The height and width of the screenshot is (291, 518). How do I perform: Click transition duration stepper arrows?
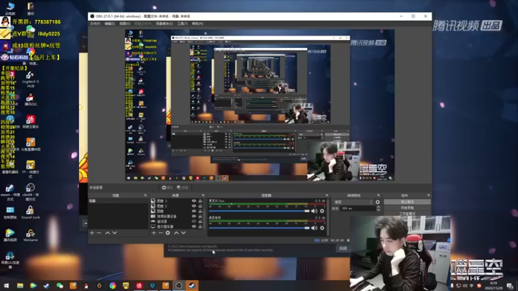click(x=378, y=208)
